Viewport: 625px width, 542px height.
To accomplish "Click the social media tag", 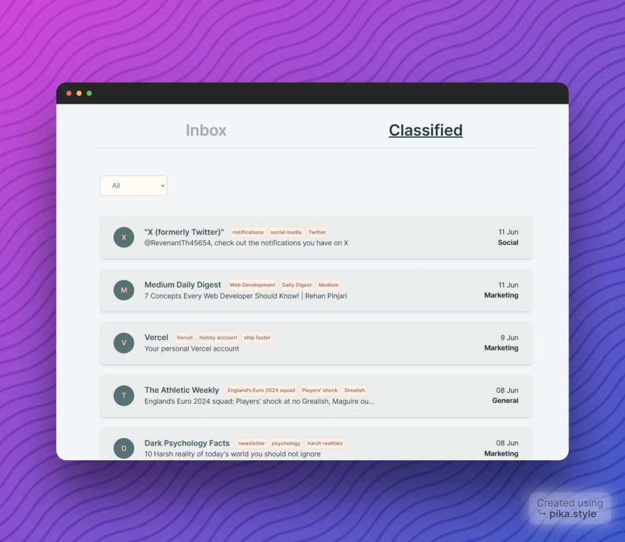I will coord(286,232).
